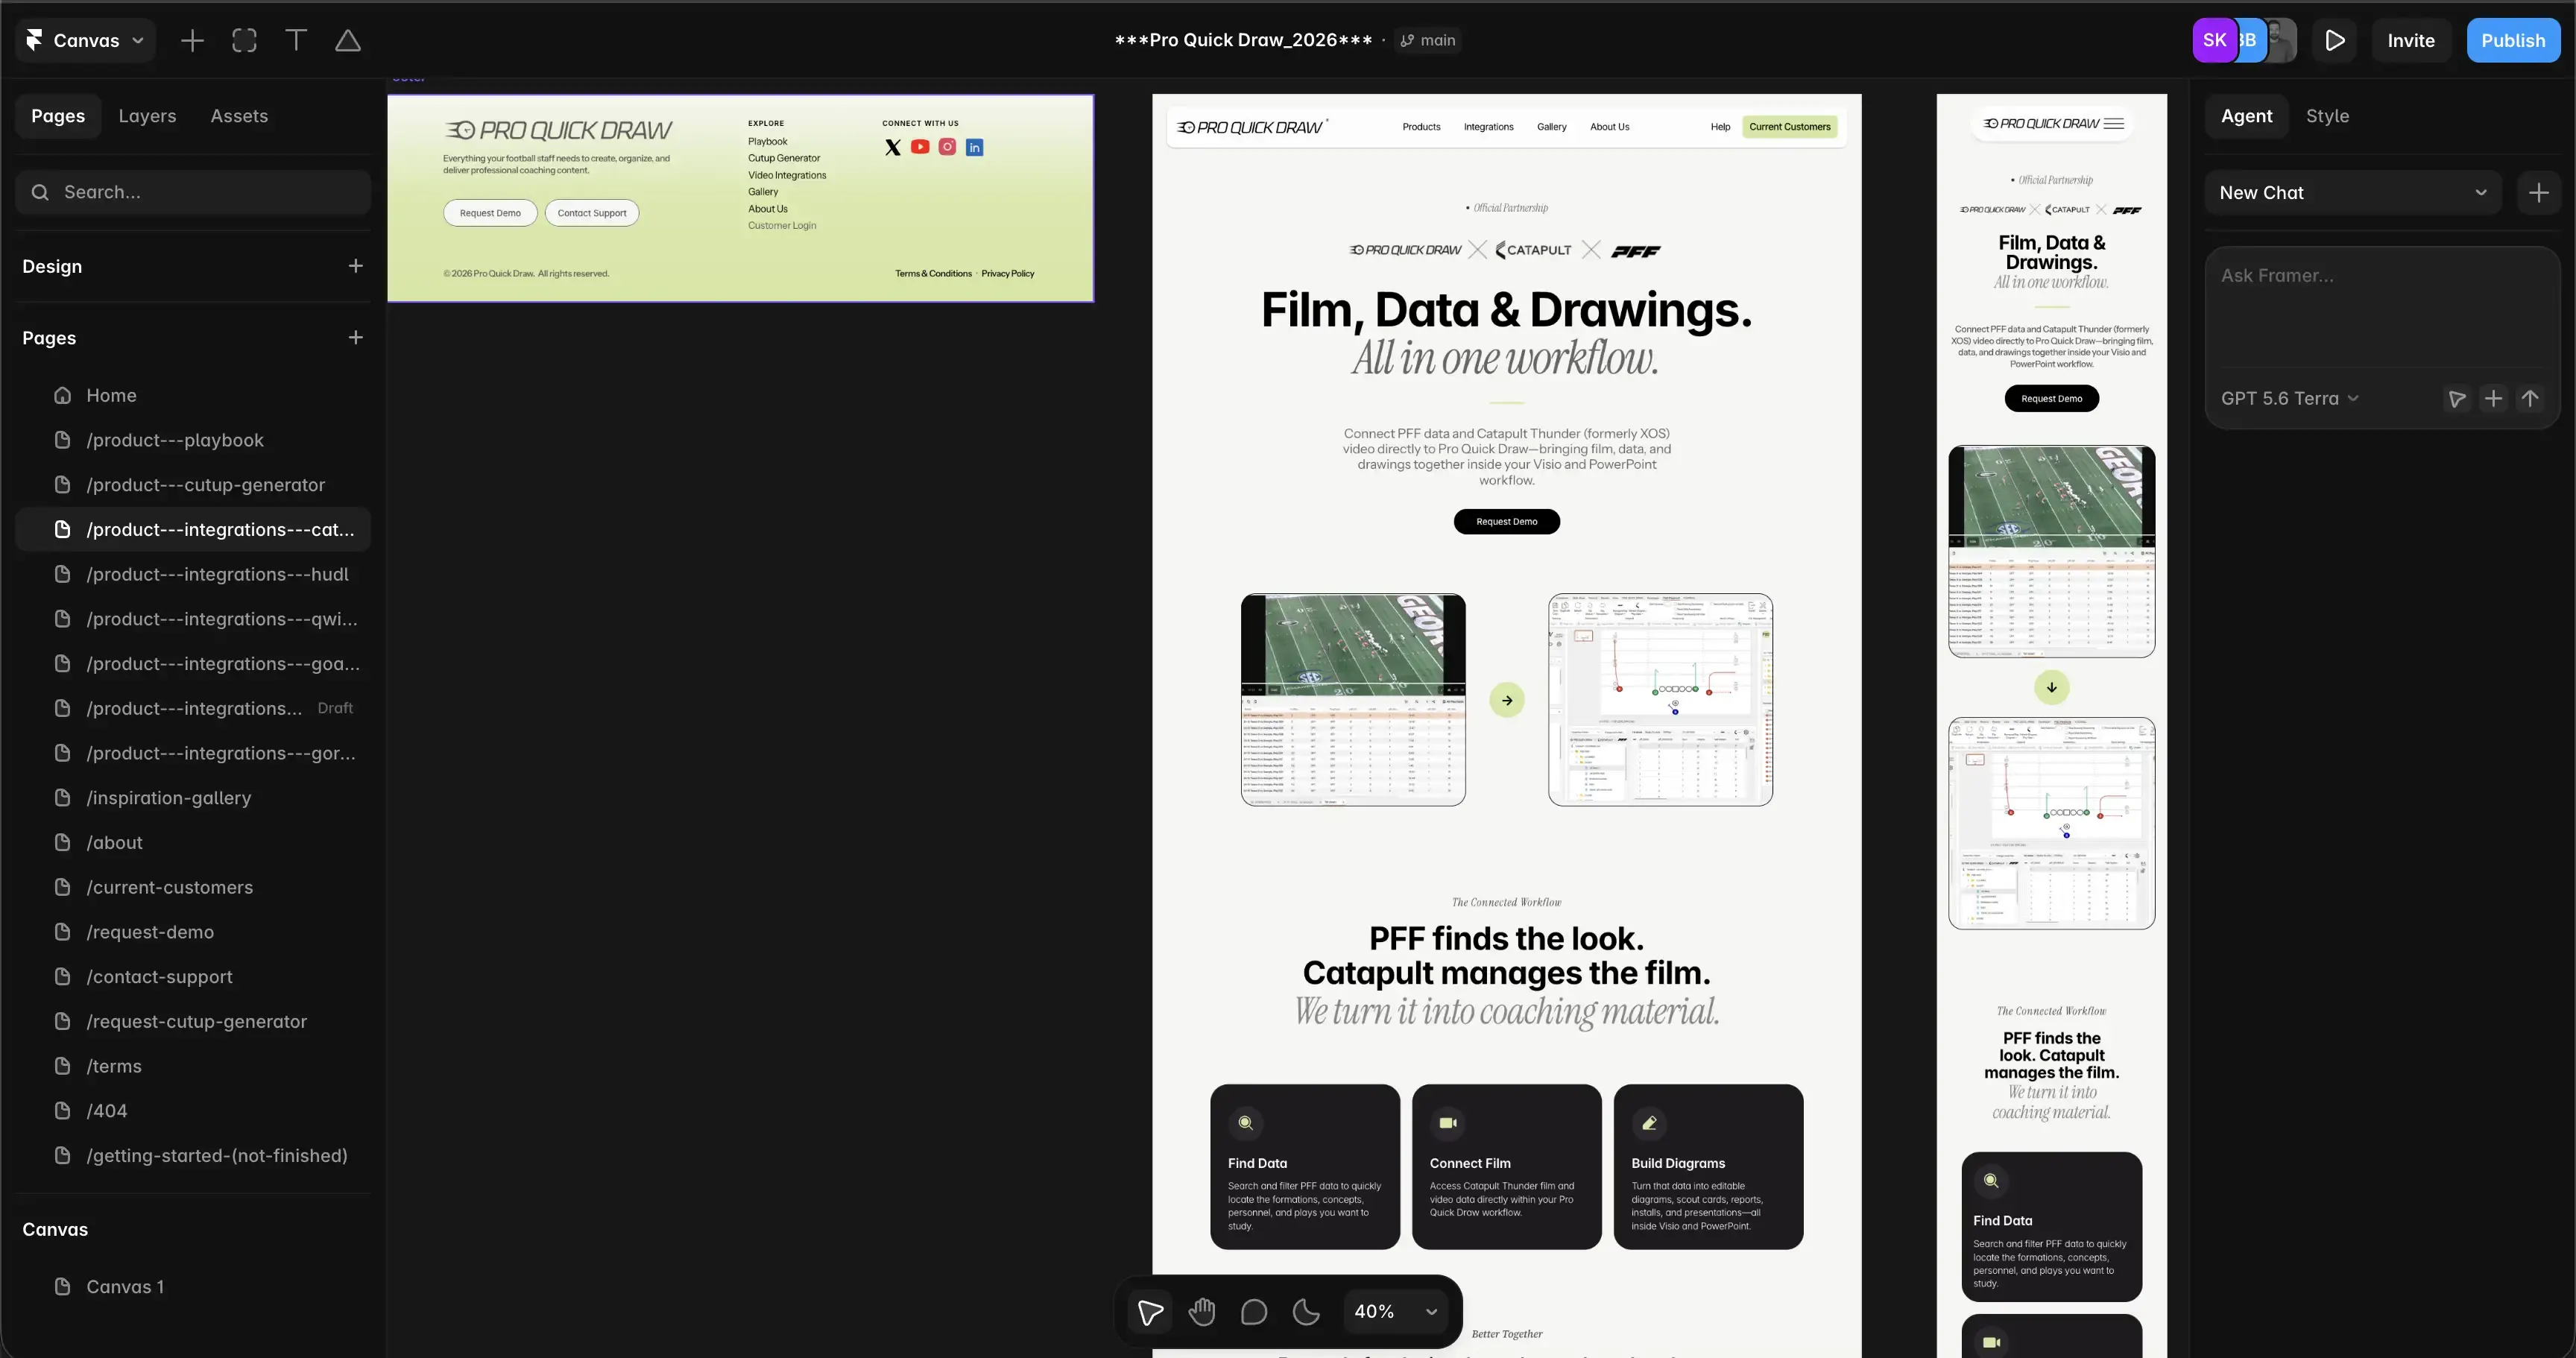Image resolution: width=2576 pixels, height=1358 pixels.
Task: Click the Invite button
Action: coord(2411,40)
